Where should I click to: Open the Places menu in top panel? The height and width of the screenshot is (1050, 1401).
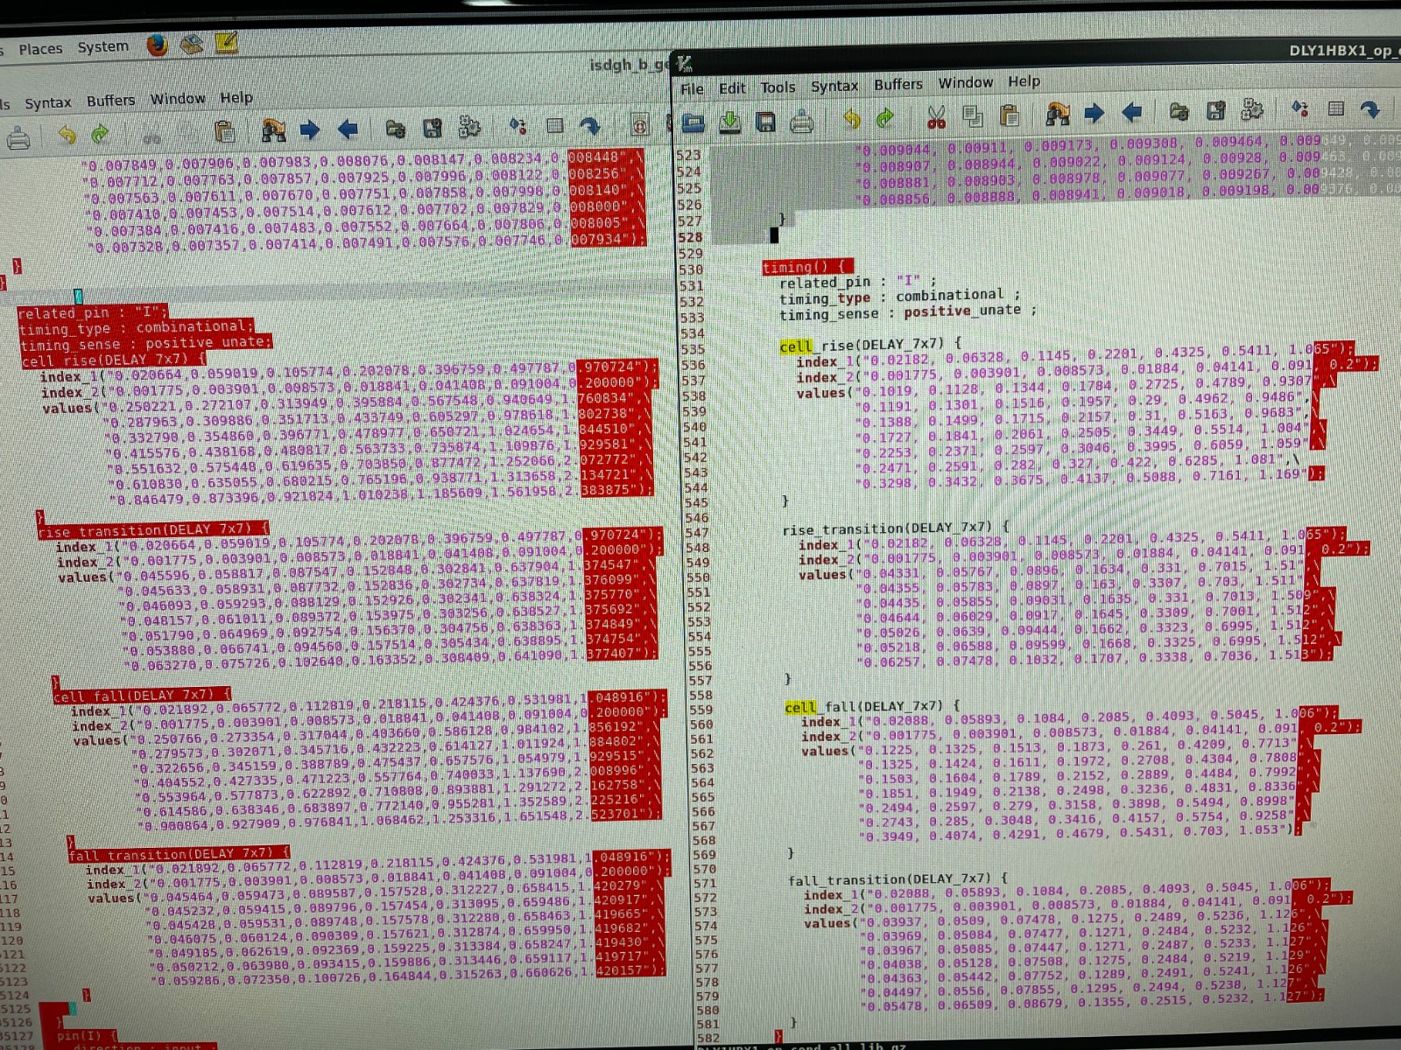click(40, 49)
